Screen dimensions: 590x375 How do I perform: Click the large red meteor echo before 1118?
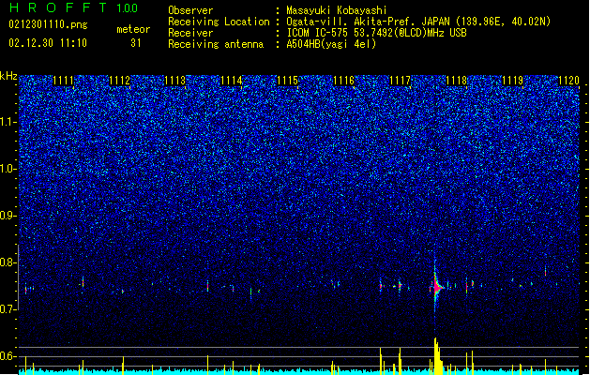point(436,287)
